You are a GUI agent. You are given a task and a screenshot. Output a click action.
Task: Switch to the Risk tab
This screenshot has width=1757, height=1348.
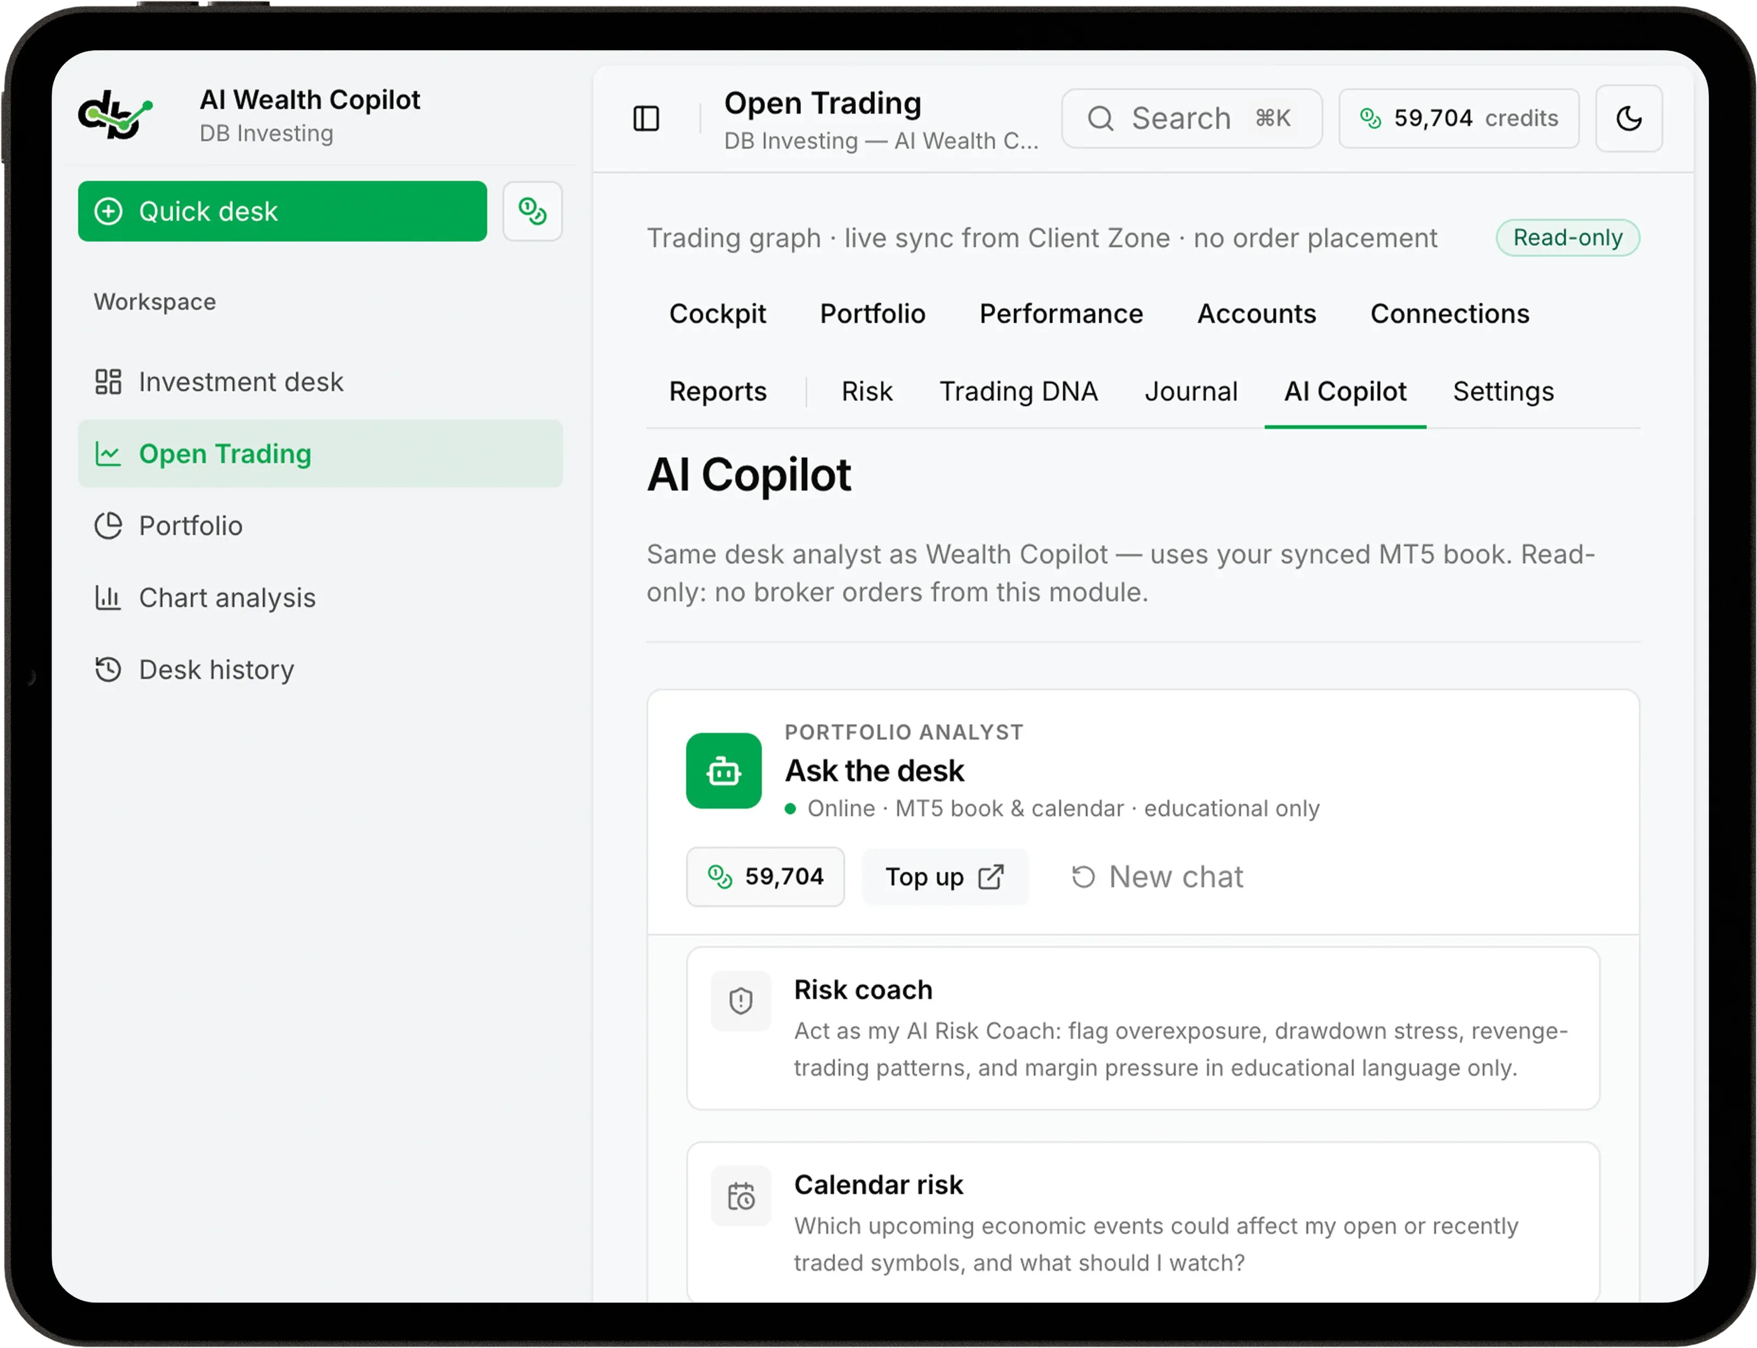click(866, 392)
